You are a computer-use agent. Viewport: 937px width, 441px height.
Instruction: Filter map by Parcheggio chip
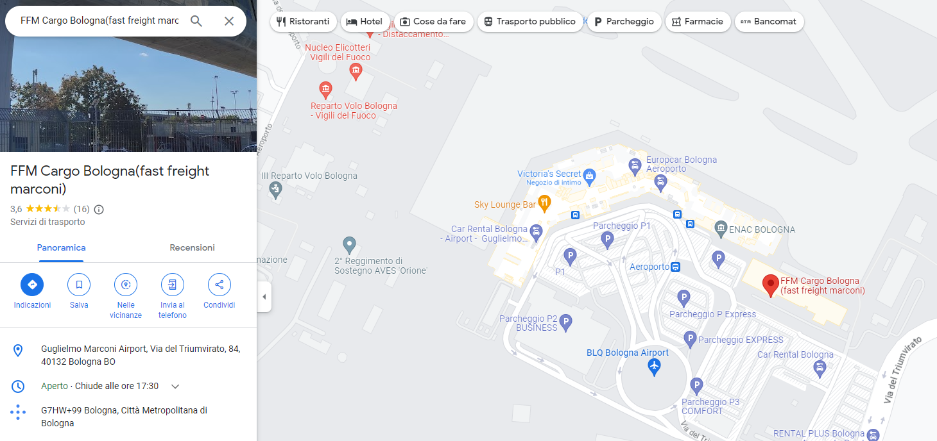pyautogui.click(x=624, y=21)
